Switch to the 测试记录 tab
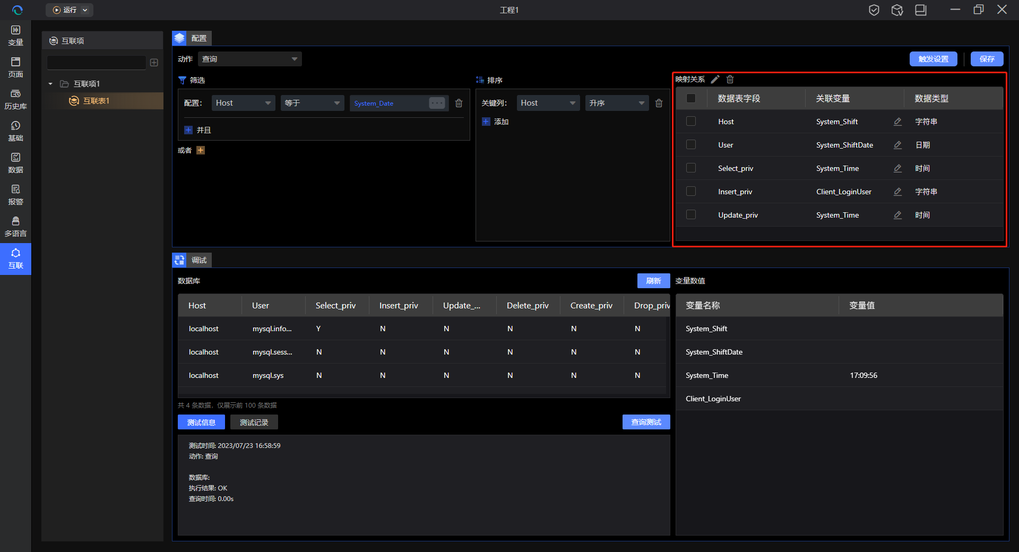Image resolution: width=1019 pixels, height=552 pixels. point(254,422)
